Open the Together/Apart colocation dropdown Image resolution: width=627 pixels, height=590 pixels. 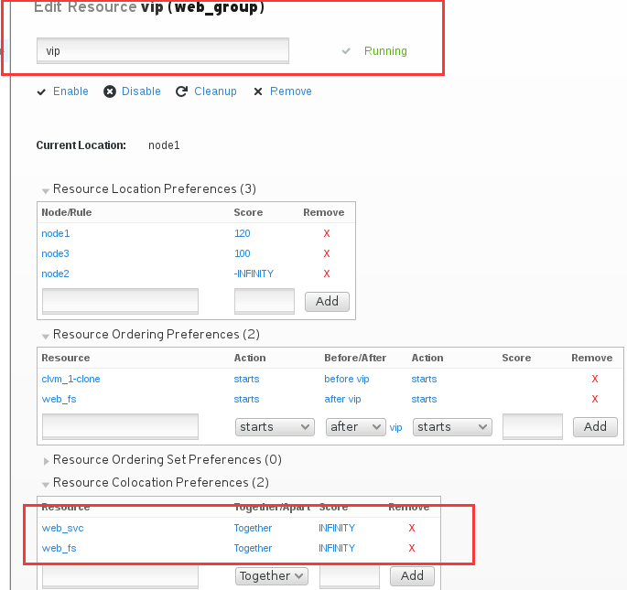tap(272, 576)
